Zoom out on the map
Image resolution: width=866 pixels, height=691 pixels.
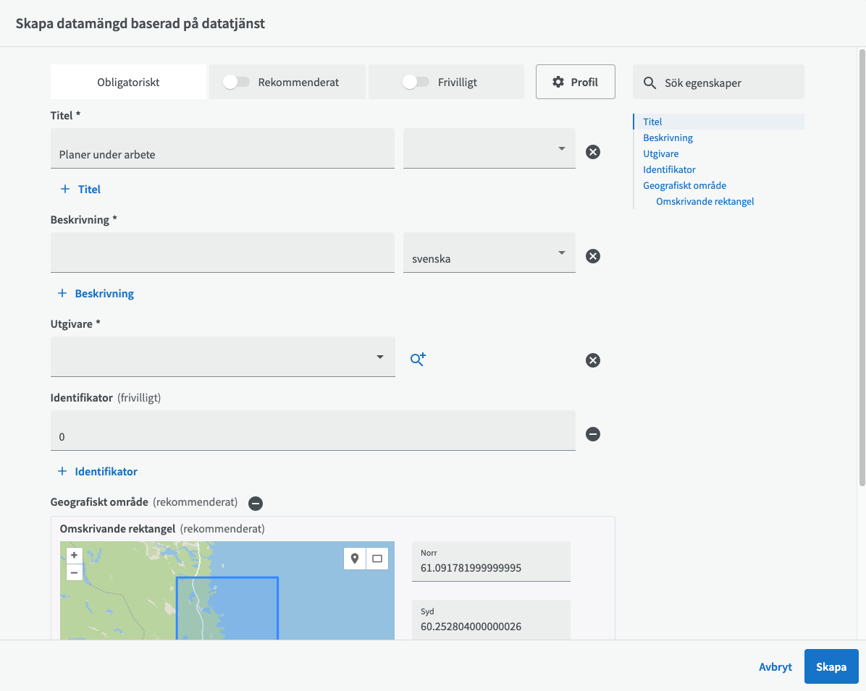(74, 572)
